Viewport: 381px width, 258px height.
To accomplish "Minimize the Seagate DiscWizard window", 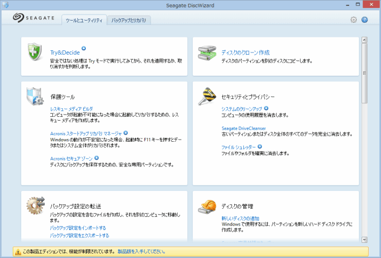I will pyautogui.click(x=348, y=5).
